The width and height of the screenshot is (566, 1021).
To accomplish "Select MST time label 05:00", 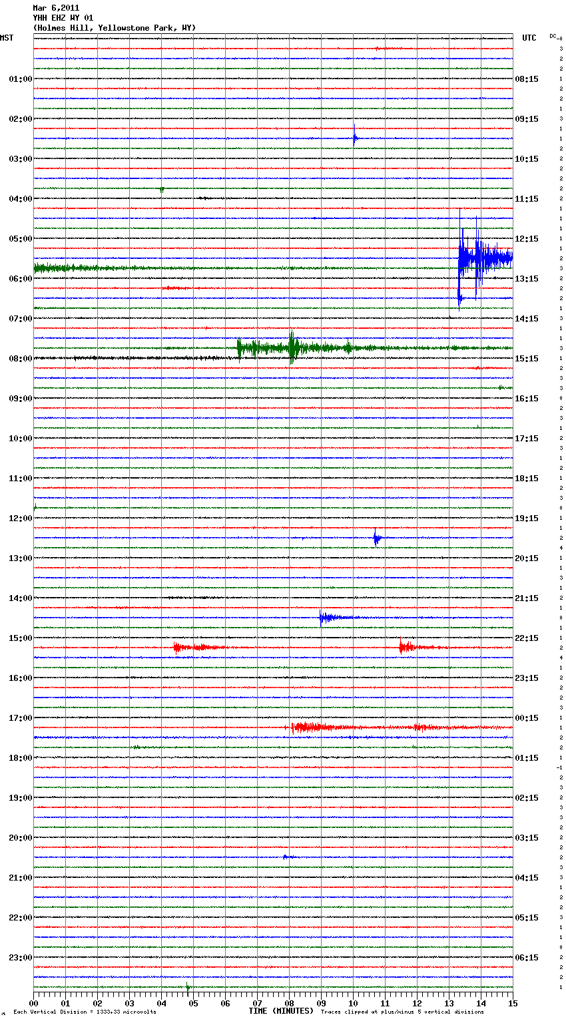I will tap(21, 239).
